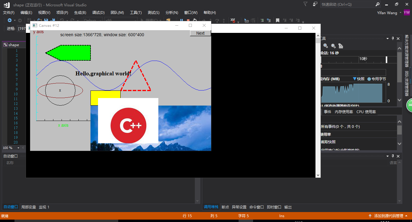Toggle the 快照 legend marker

[354, 79]
